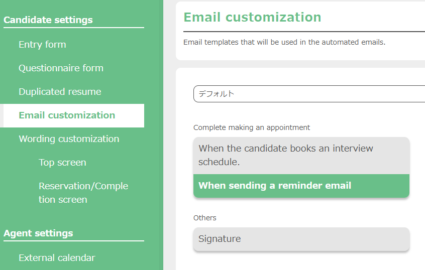Screen dimensions: 425x270
Task: Click the Candidate settings section header
Action: coord(48,20)
